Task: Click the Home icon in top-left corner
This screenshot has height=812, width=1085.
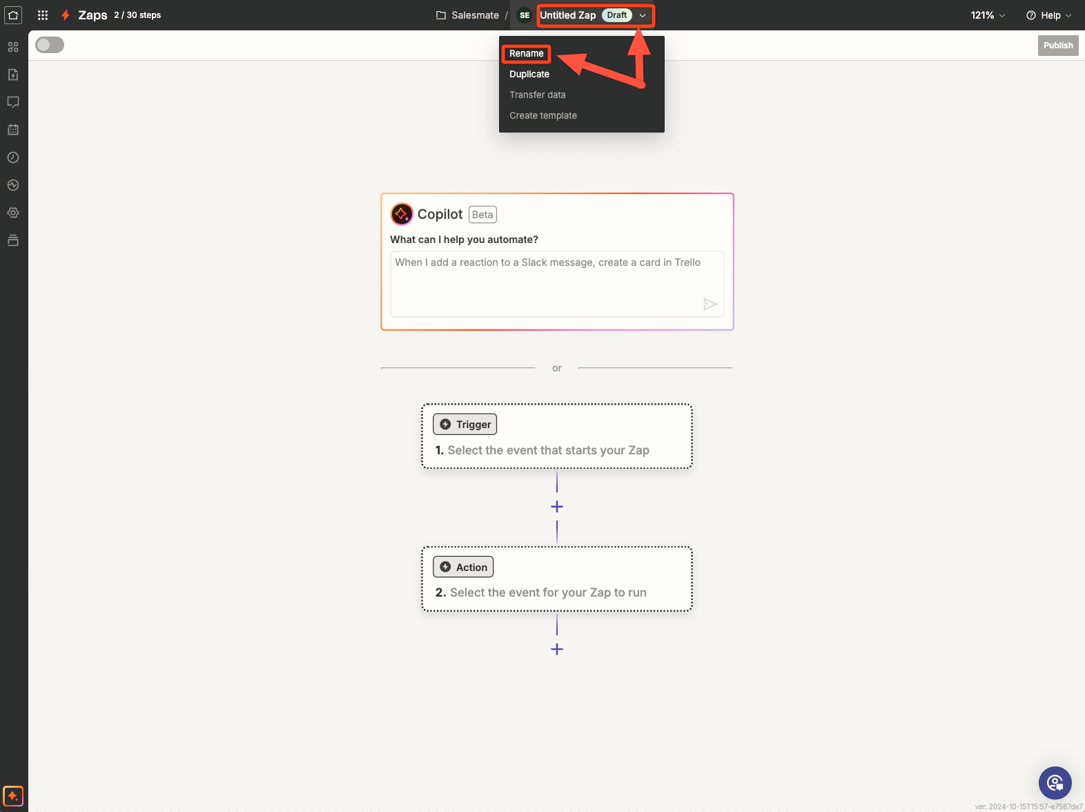Action: click(13, 15)
